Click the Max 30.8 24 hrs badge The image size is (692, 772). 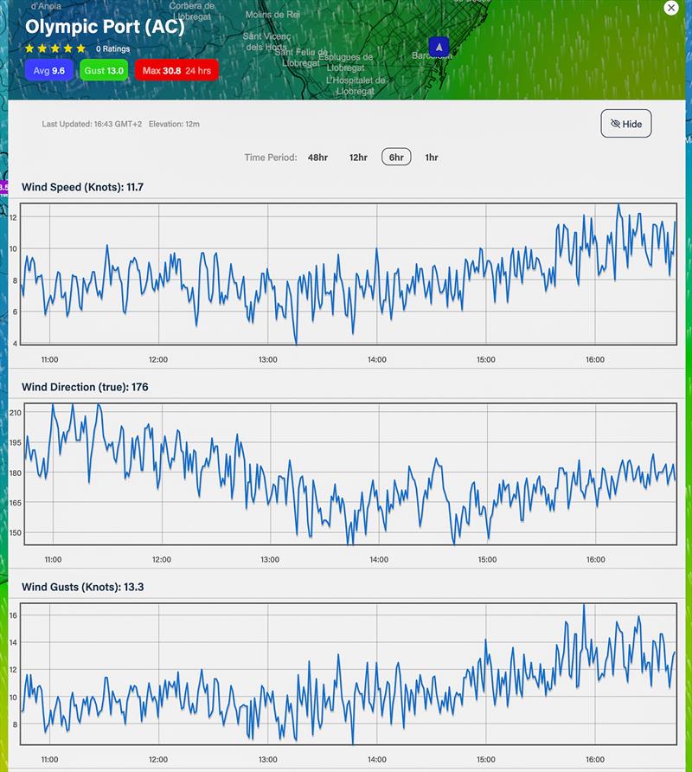tap(176, 70)
